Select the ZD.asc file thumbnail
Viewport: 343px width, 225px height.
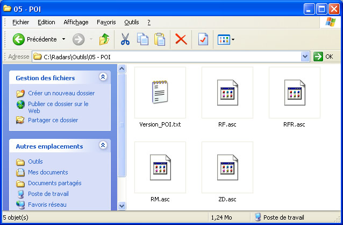(227, 167)
